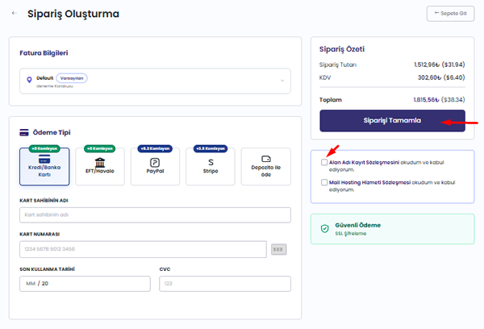
Task: Select PayPal payment option
Action: tap(155, 166)
